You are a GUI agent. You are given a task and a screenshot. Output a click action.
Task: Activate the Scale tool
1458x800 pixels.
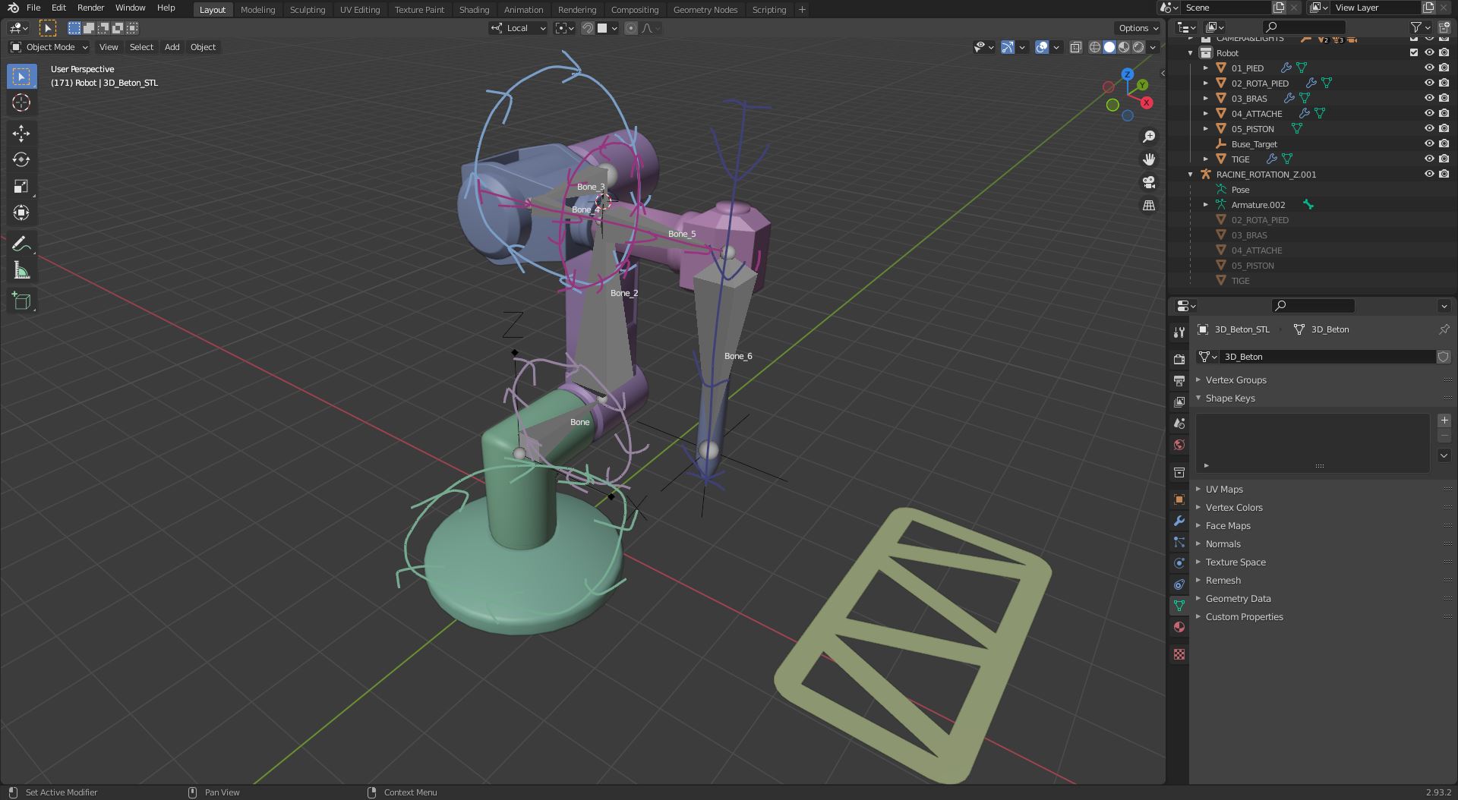pyautogui.click(x=21, y=187)
